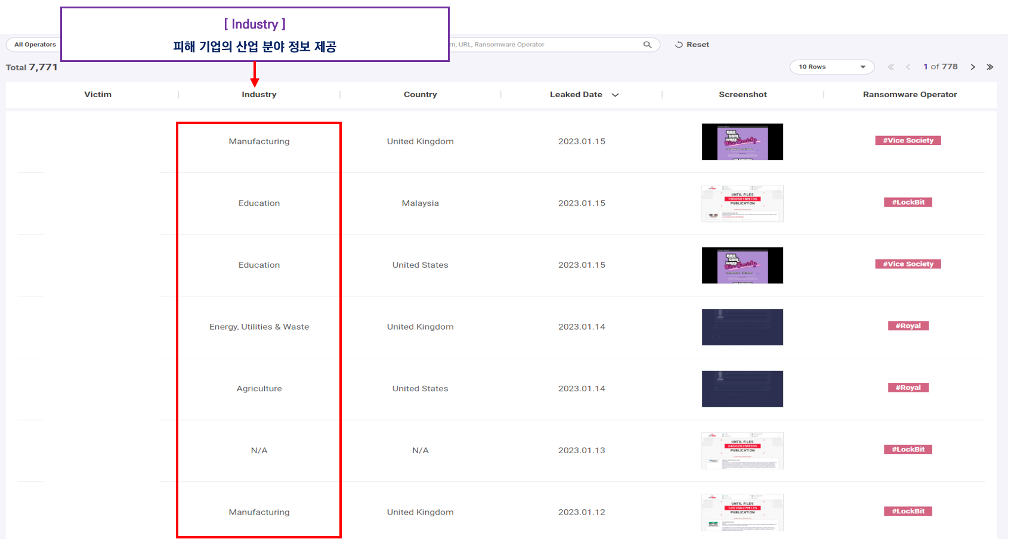Open the Energy row Royal screenshot thumbnail

tap(743, 327)
